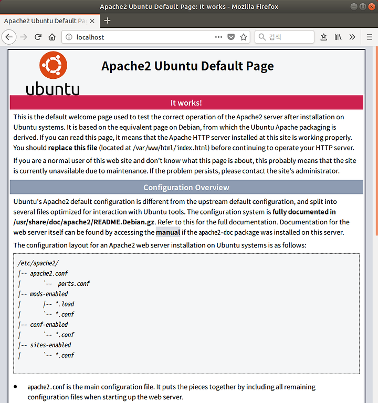This screenshot has height=403, width=378.
Task: Open the page actions three-dot menu
Action: point(218,37)
